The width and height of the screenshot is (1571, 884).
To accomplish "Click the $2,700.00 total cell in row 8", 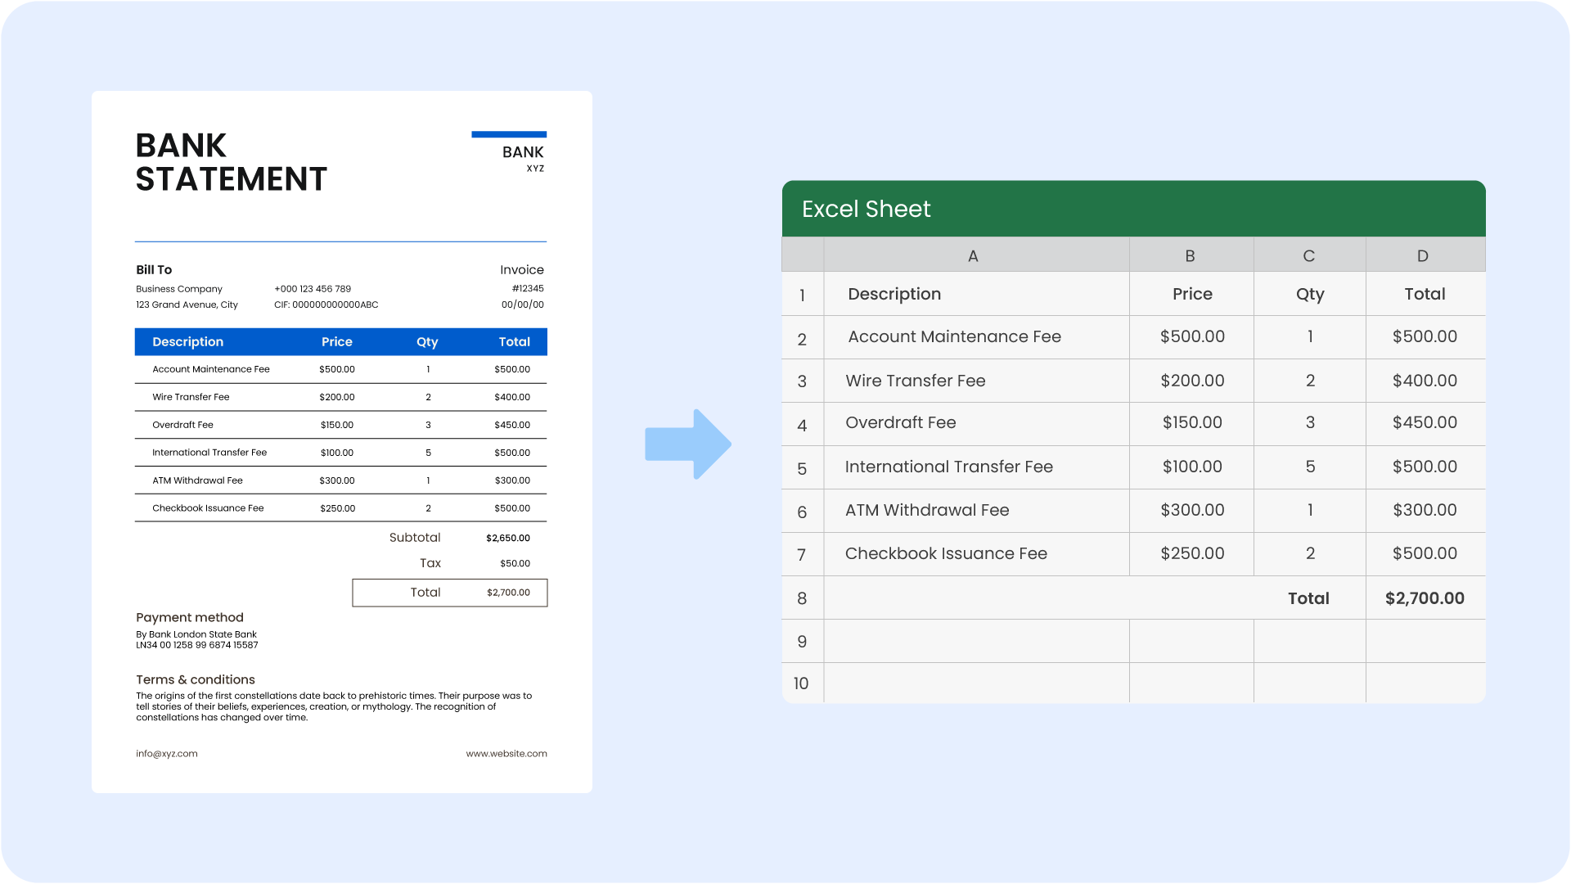I will coord(1425,598).
